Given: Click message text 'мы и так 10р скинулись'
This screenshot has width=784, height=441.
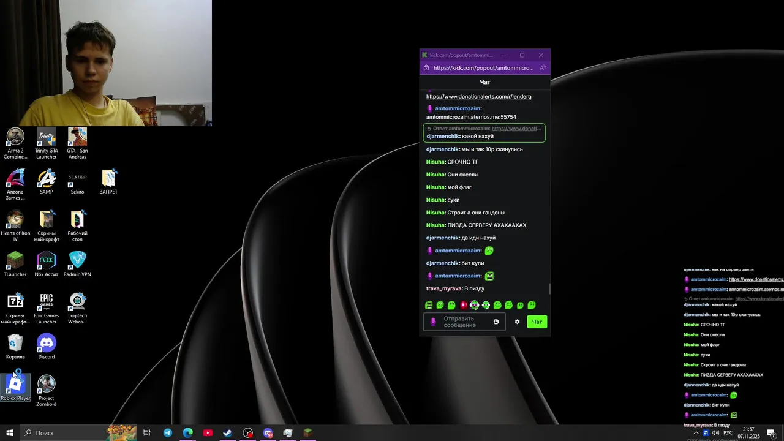Looking at the screenshot, I should (492, 149).
